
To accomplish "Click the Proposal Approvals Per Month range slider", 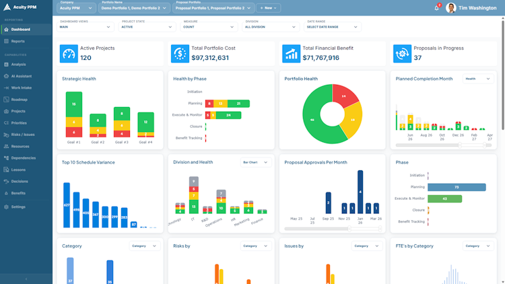I will 333,229.
